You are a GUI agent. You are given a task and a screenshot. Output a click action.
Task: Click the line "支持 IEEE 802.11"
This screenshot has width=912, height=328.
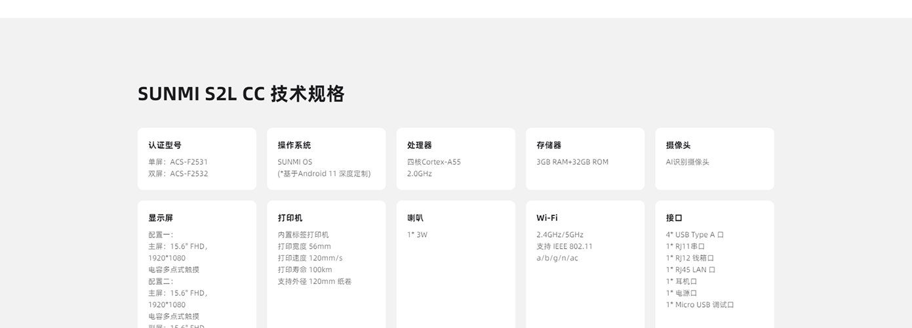click(x=565, y=246)
